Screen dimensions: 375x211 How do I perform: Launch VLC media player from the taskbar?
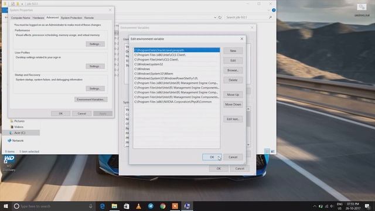pyautogui.click(x=138, y=206)
